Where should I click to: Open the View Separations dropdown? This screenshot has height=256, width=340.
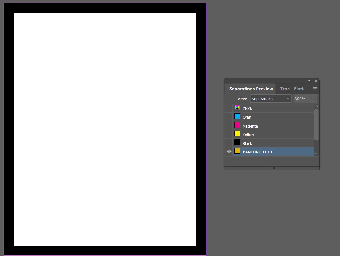288,99
